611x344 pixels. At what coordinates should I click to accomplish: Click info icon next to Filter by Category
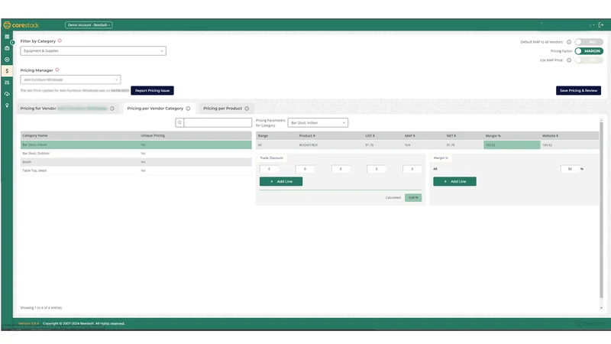[x=60, y=41]
